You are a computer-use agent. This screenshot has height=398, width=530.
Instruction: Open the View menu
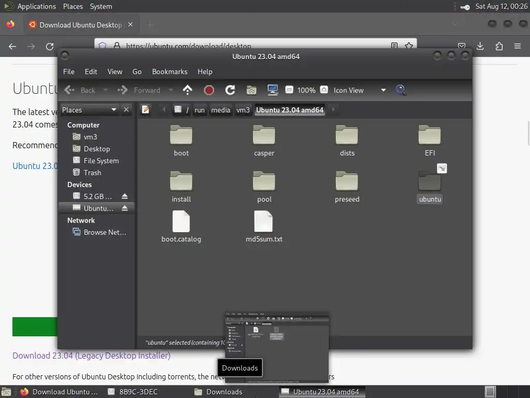(115, 72)
